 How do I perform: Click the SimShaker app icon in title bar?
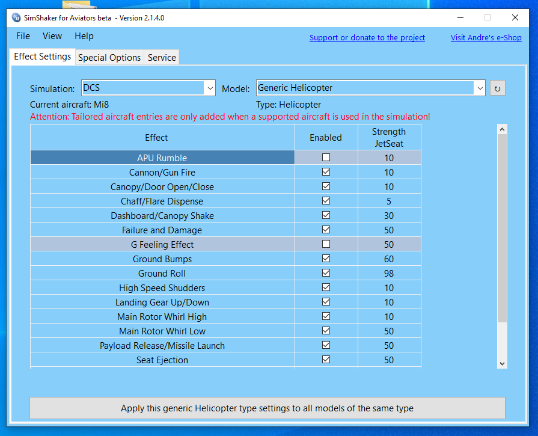(x=16, y=17)
